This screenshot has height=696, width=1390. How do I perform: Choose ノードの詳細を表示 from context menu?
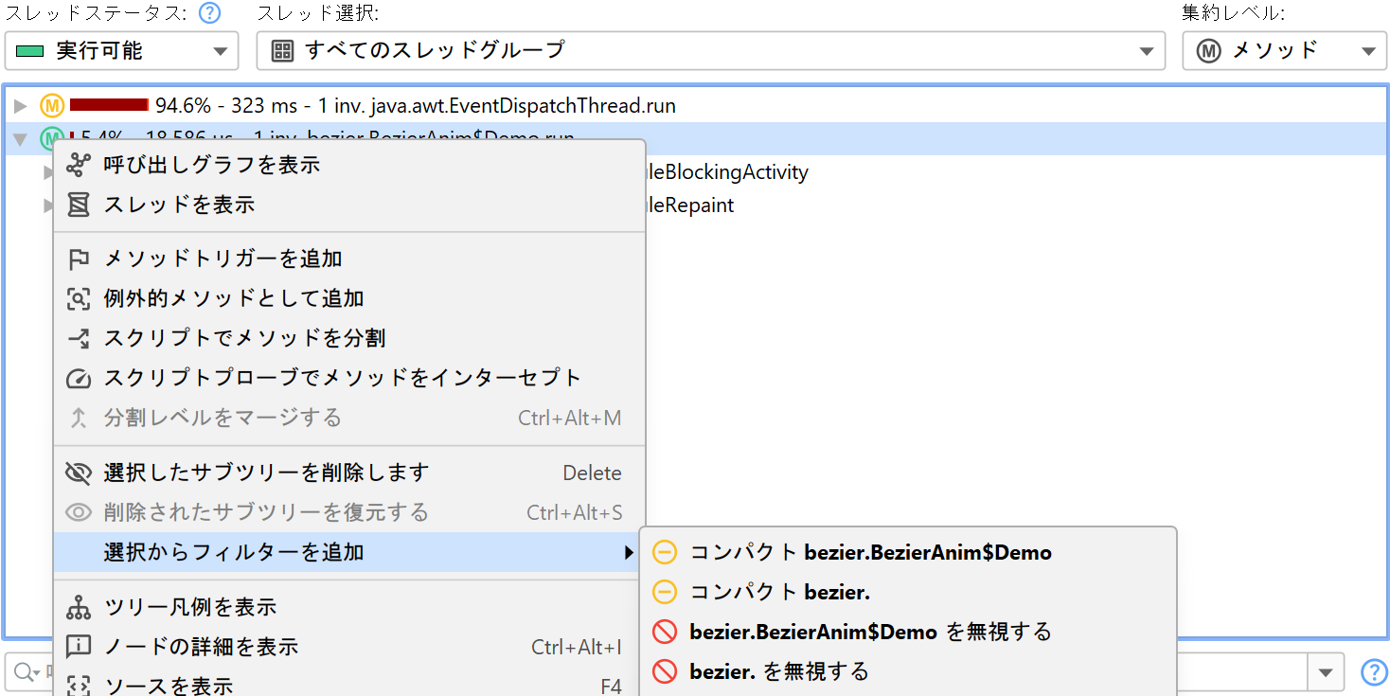click(x=201, y=647)
